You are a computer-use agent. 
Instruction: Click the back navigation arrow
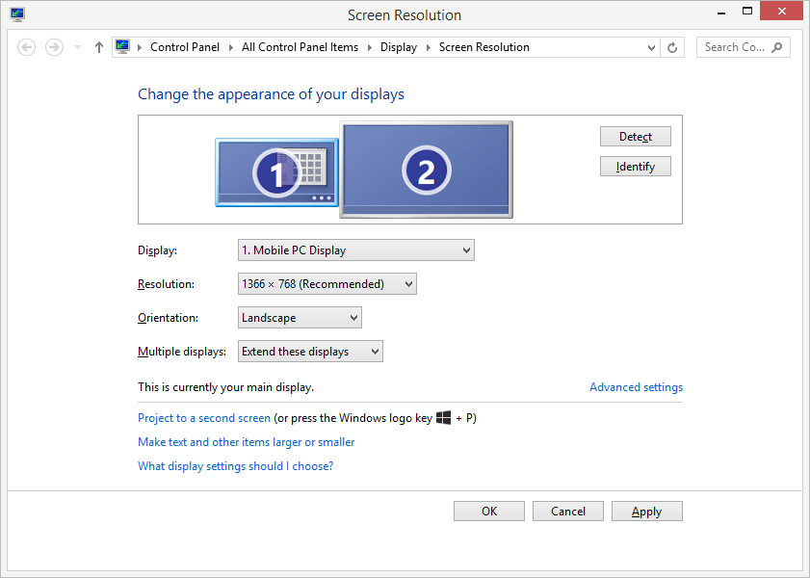(x=26, y=46)
